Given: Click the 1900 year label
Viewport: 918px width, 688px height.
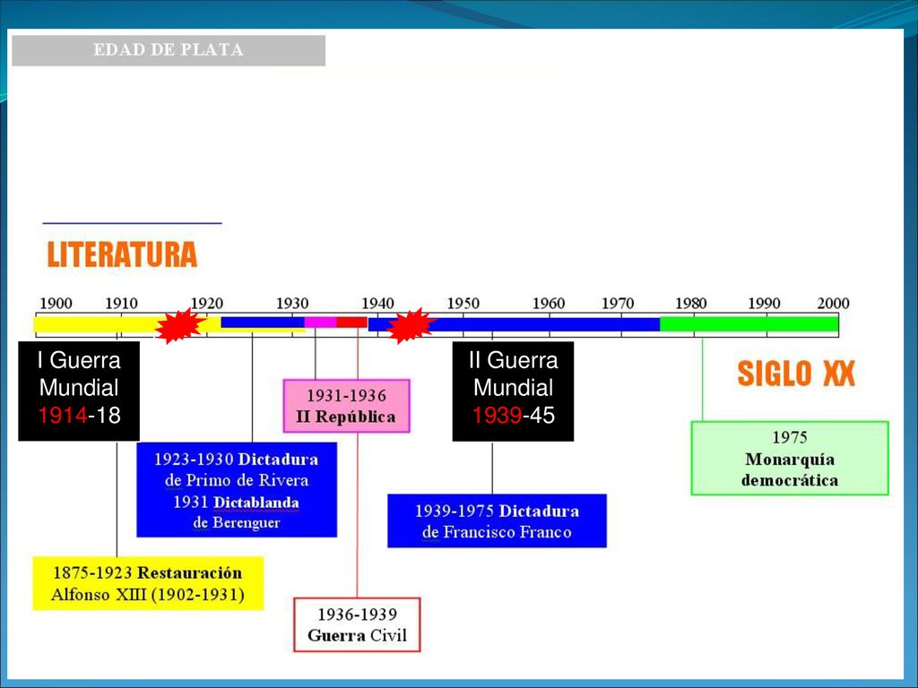Looking at the screenshot, I should [56, 303].
